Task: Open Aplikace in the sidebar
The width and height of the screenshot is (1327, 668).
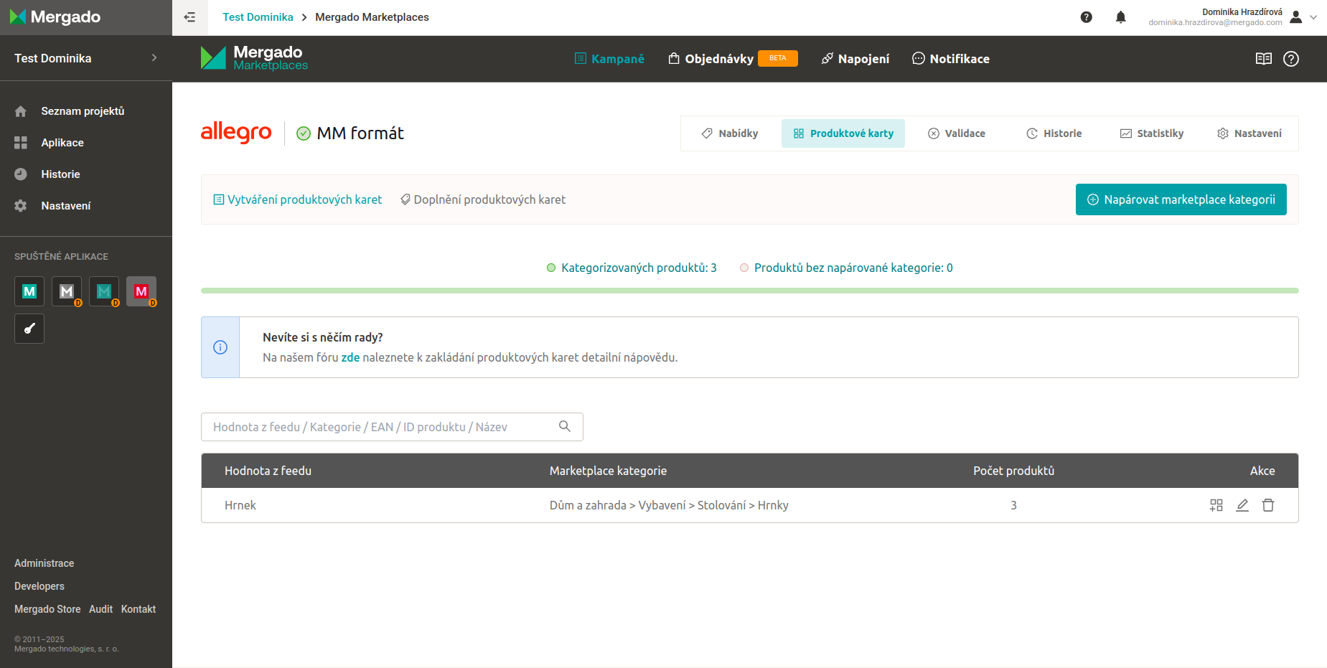Action: pos(62,143)
